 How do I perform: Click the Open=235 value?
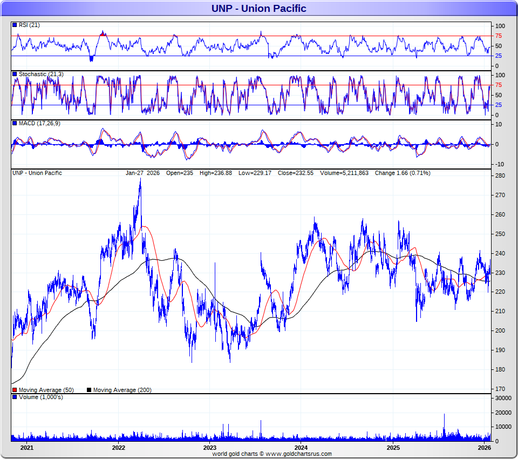pos(179,173)
